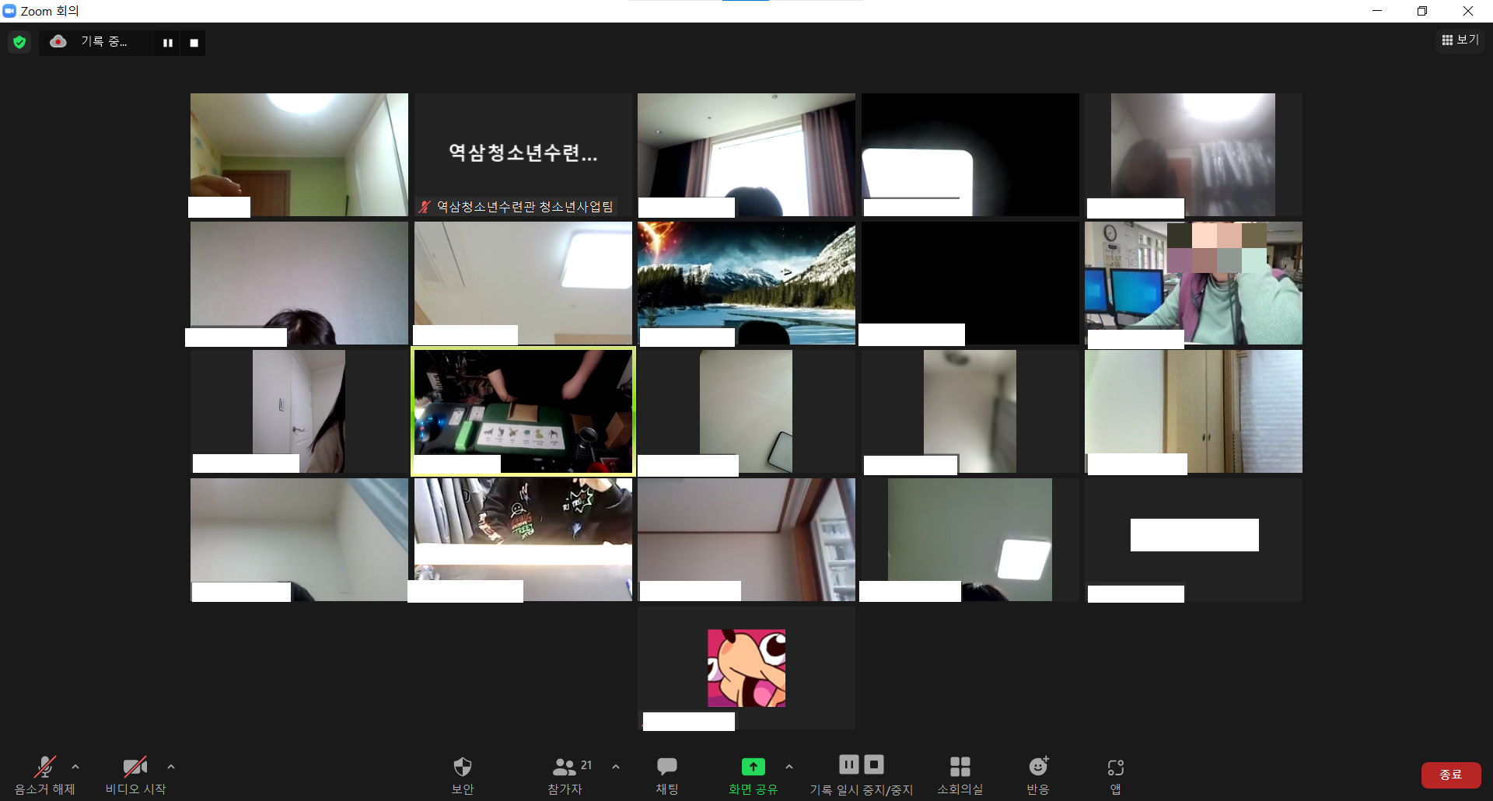Open 소회의실 breakout rooms
The image size is (1493, 801).
click(960, 775)
